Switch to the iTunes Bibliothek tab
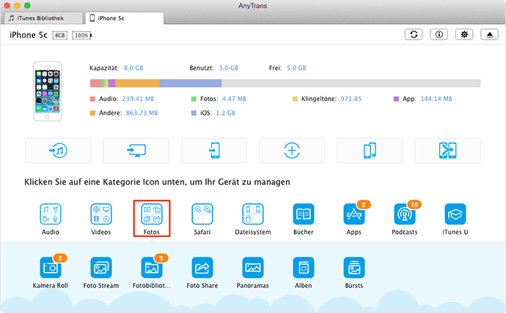Screen dimensions: 506x313 [43, 18]
